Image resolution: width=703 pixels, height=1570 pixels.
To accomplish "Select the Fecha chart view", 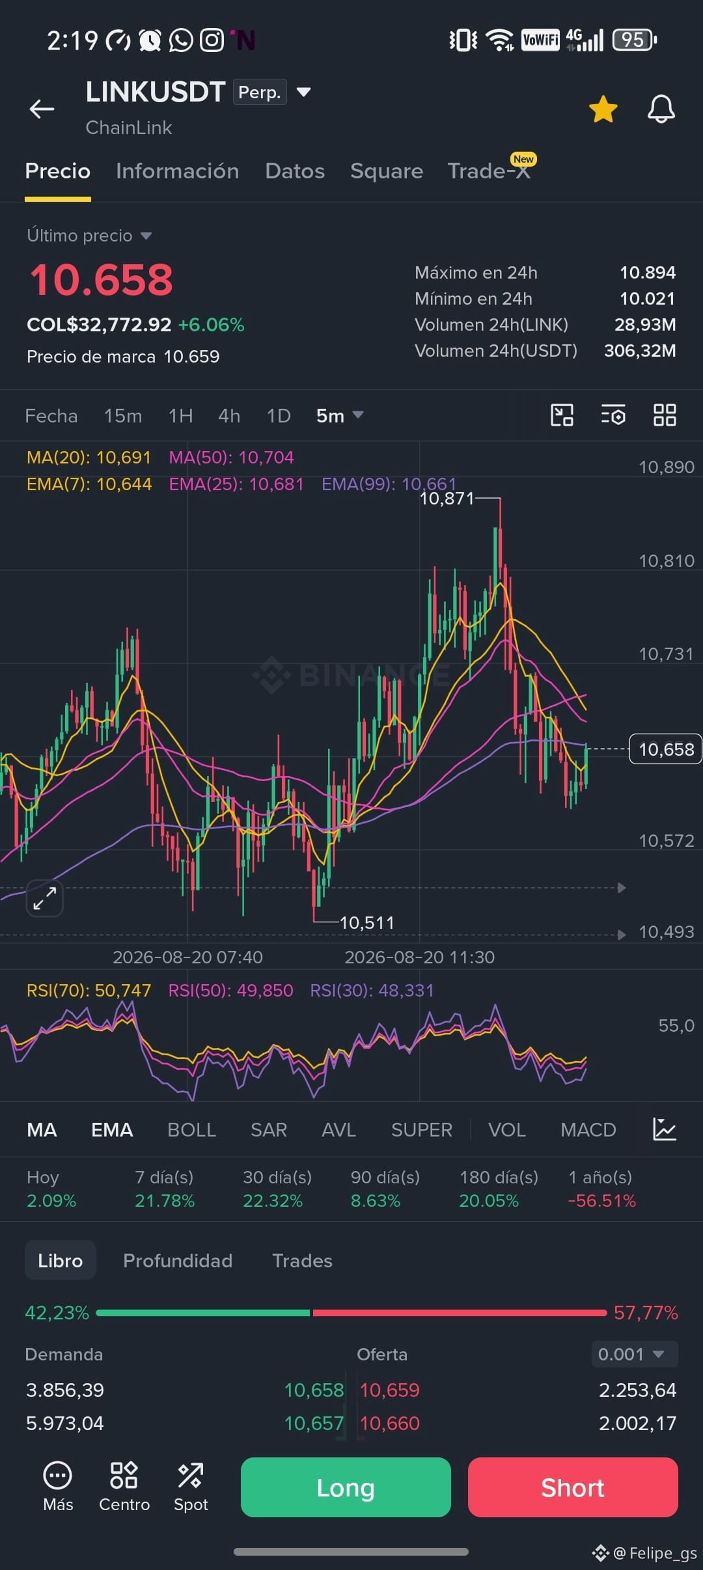I will click(51, 416).
